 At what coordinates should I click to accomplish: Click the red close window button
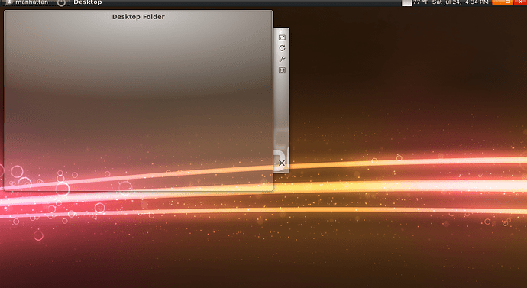pos(520,2)
